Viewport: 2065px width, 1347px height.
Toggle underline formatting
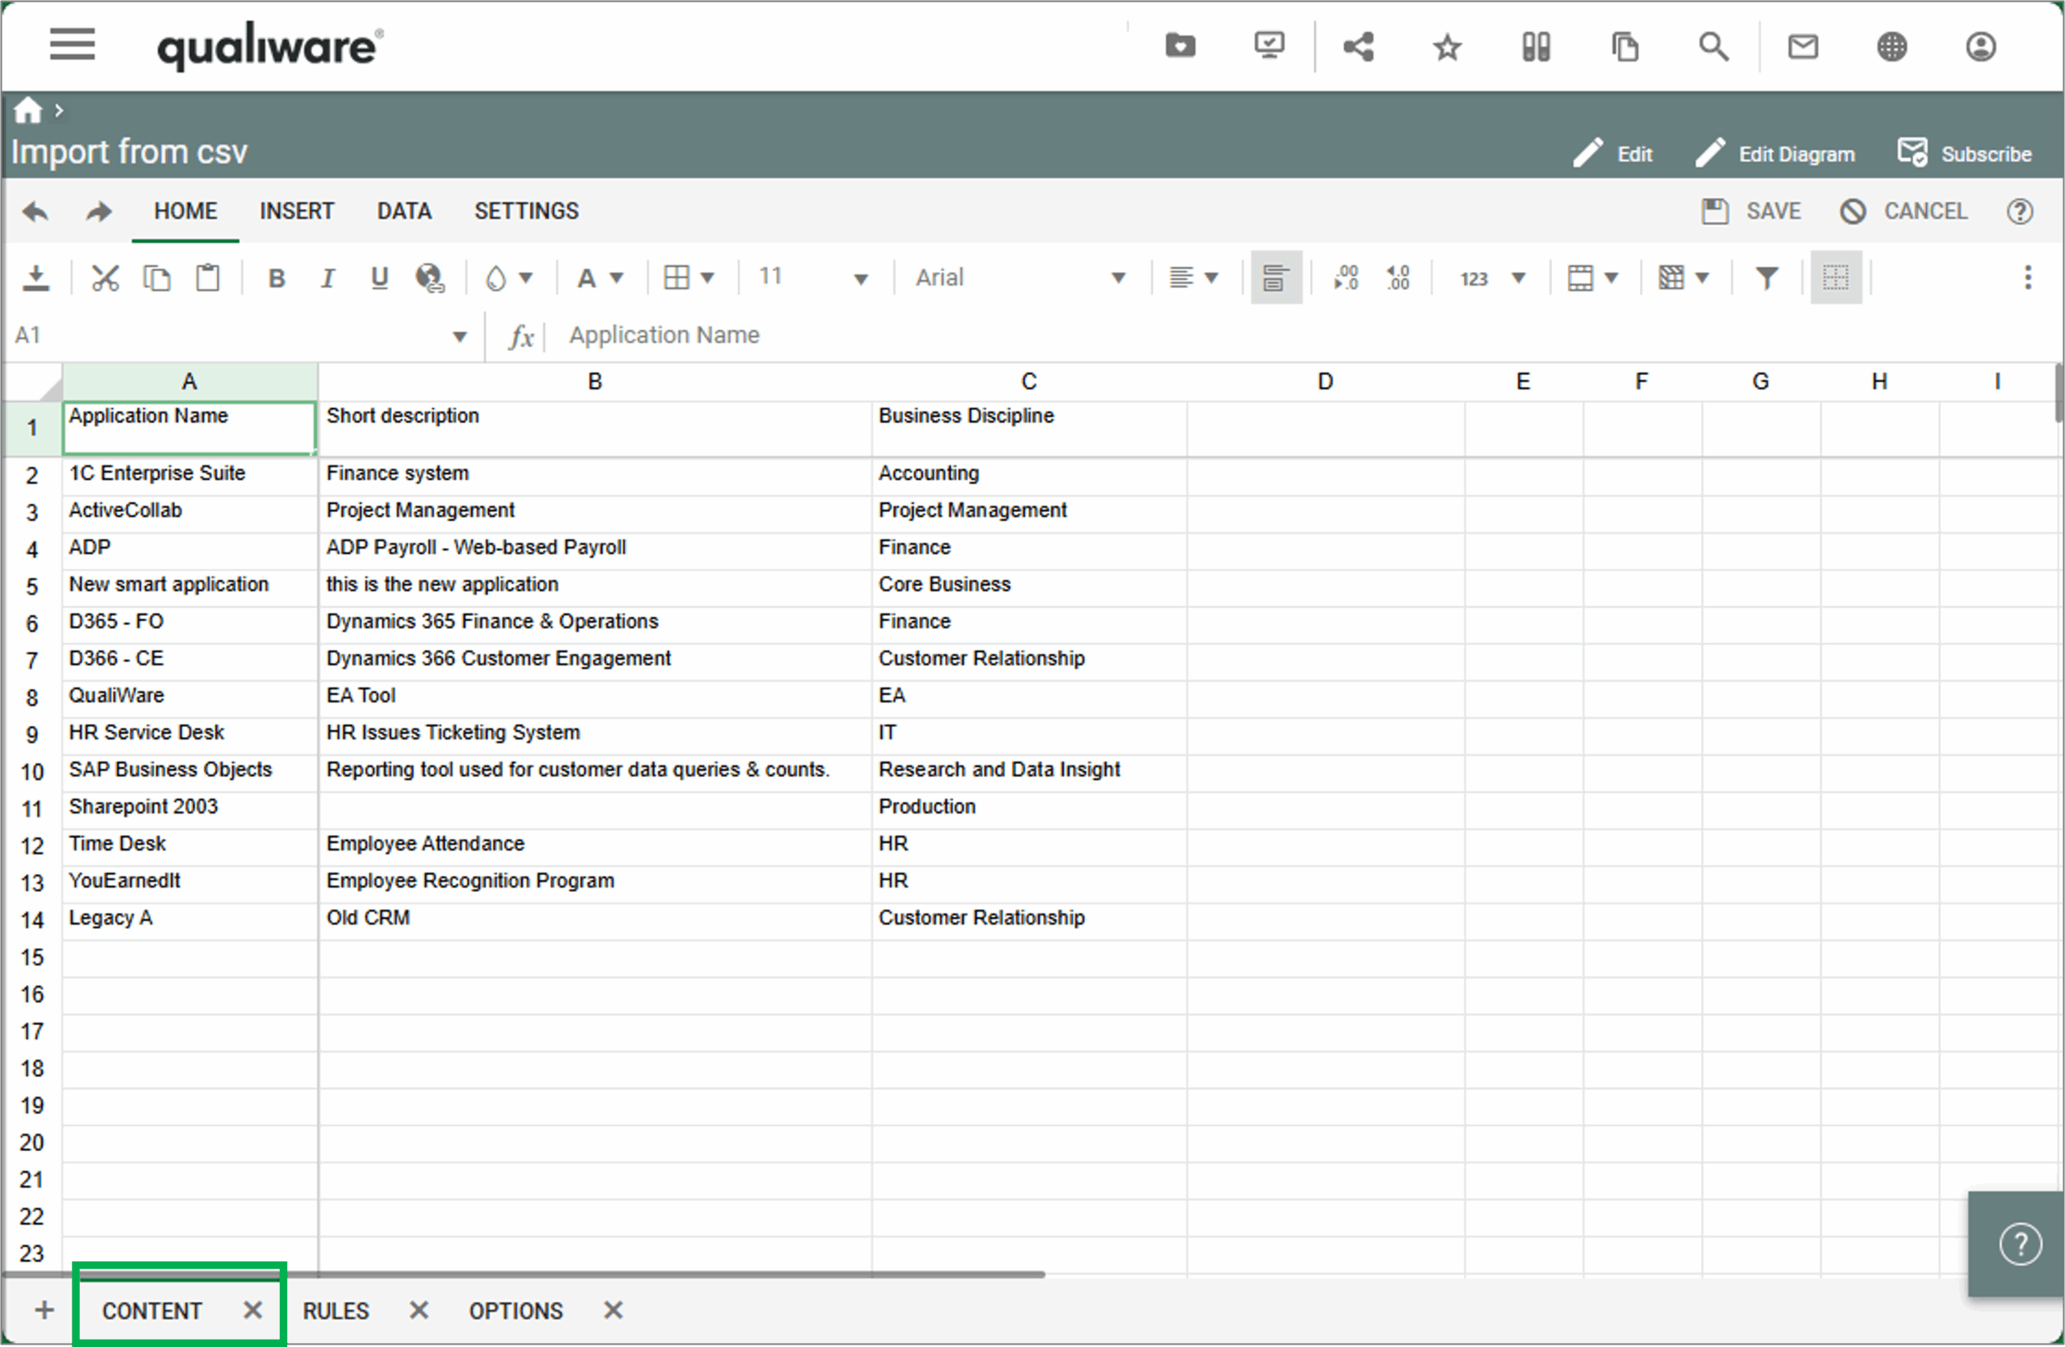(x=379, y=277)
